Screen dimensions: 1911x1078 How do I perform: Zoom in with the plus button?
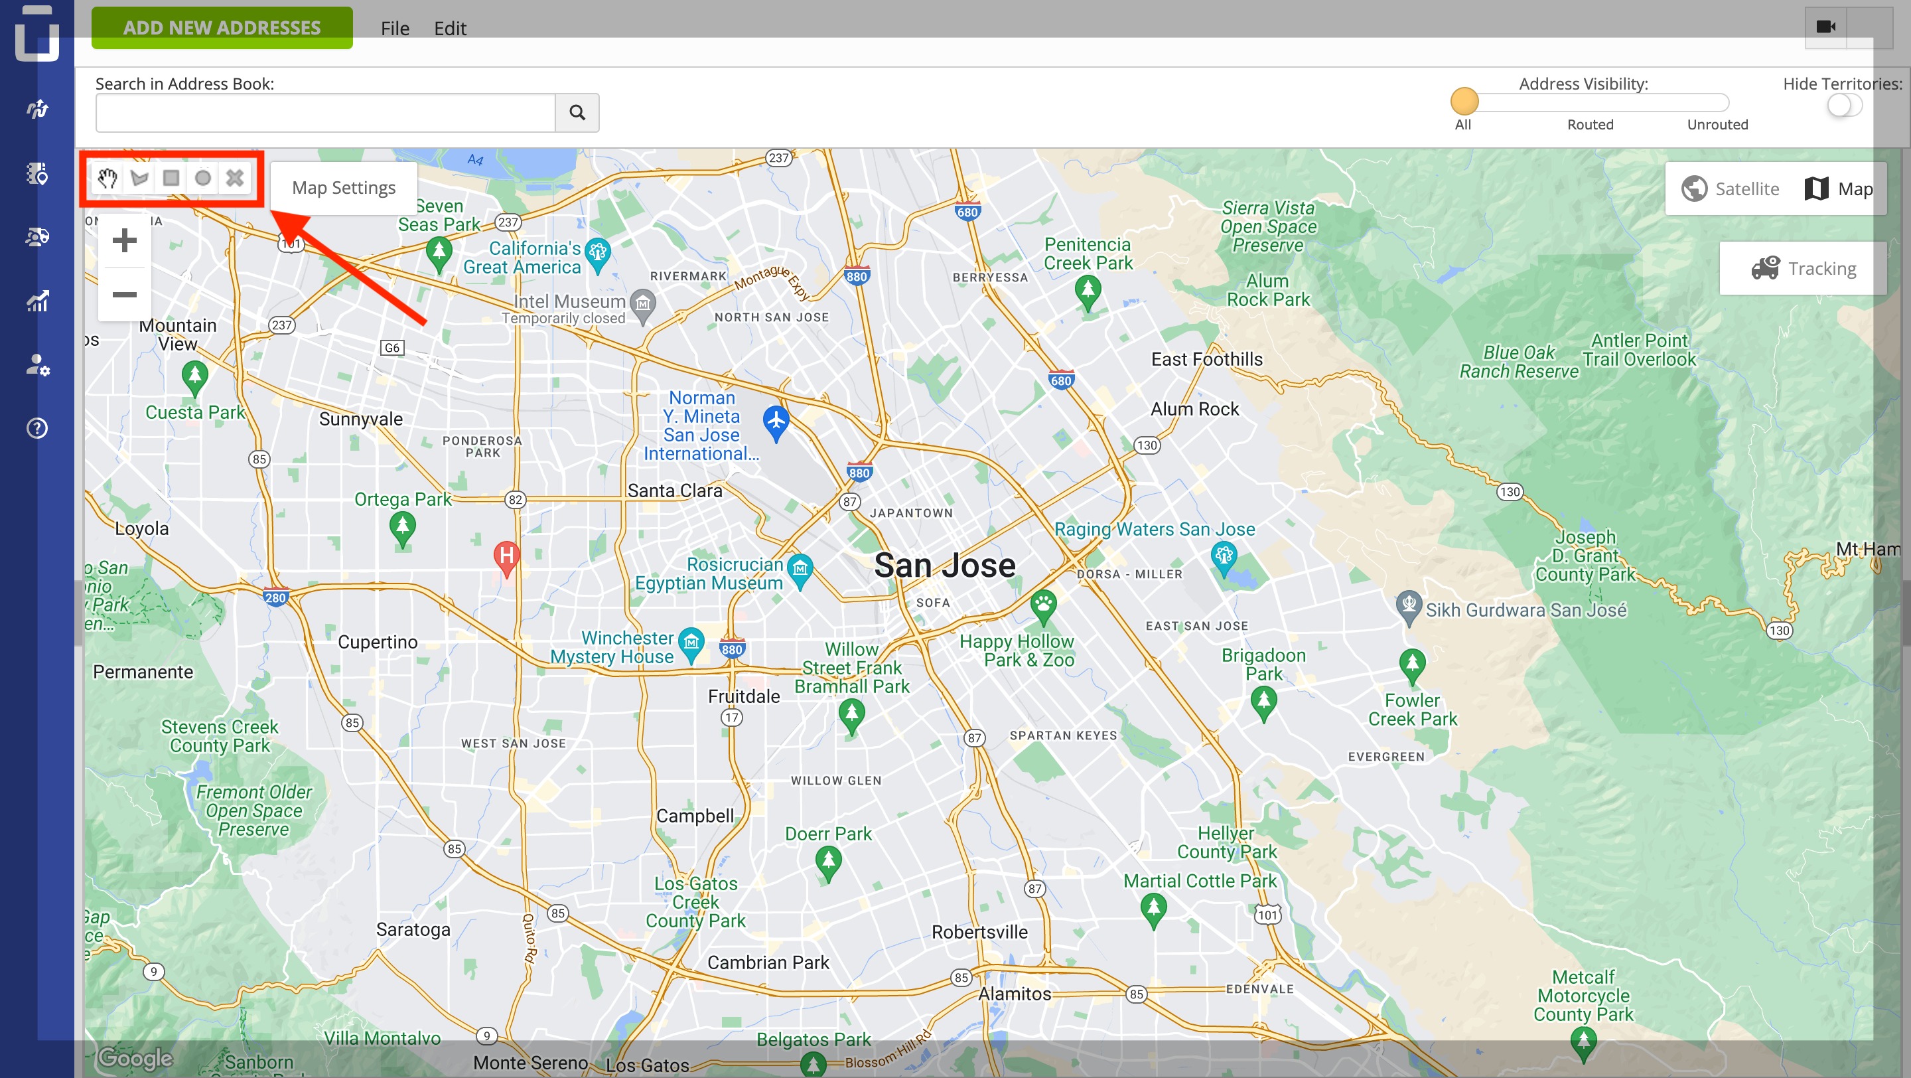pos(125,240)
